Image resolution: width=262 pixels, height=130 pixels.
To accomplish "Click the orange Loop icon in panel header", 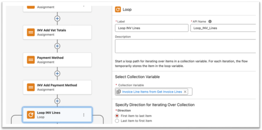I will point(118,10).
